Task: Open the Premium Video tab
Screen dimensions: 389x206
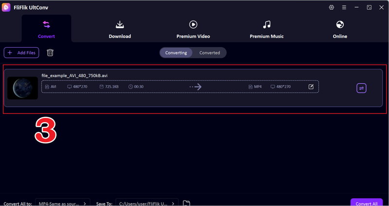Action: 193,29
